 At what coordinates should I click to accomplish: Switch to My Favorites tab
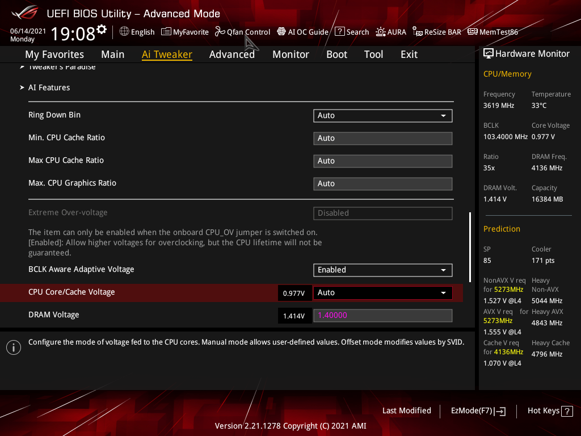(54, 54)
